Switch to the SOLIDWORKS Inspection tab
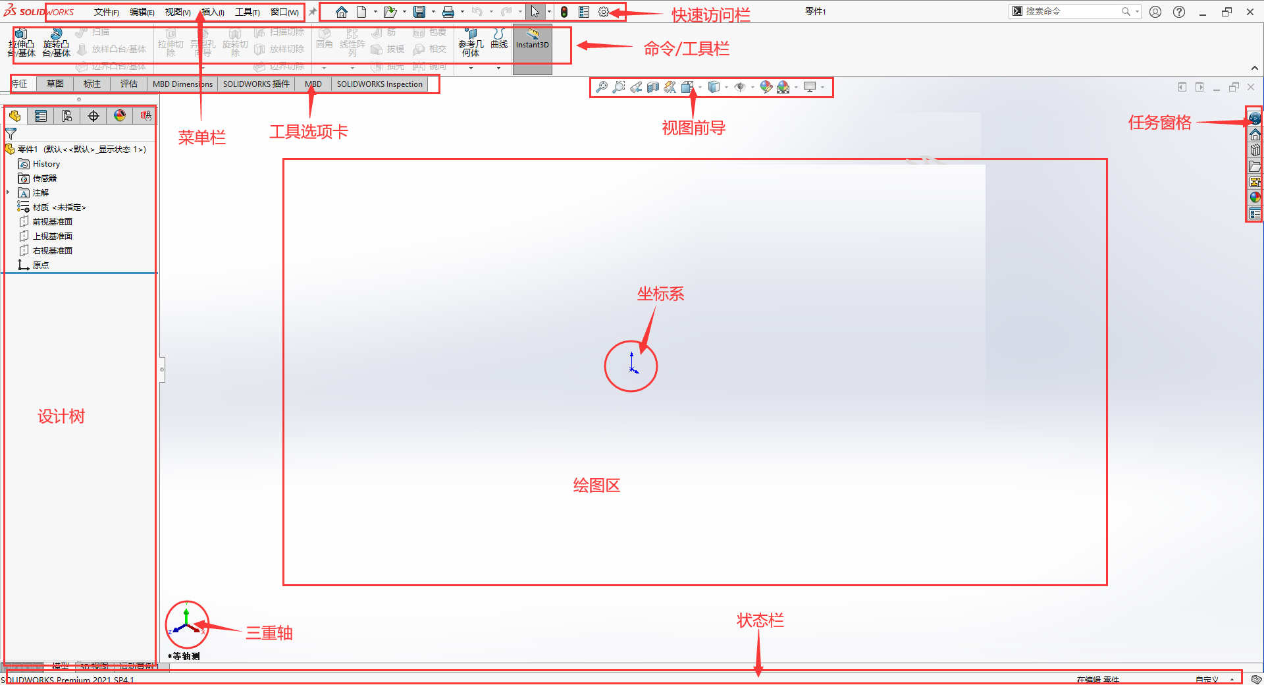Viewport: 1264px width, 685px height. [x=379, y=84]
